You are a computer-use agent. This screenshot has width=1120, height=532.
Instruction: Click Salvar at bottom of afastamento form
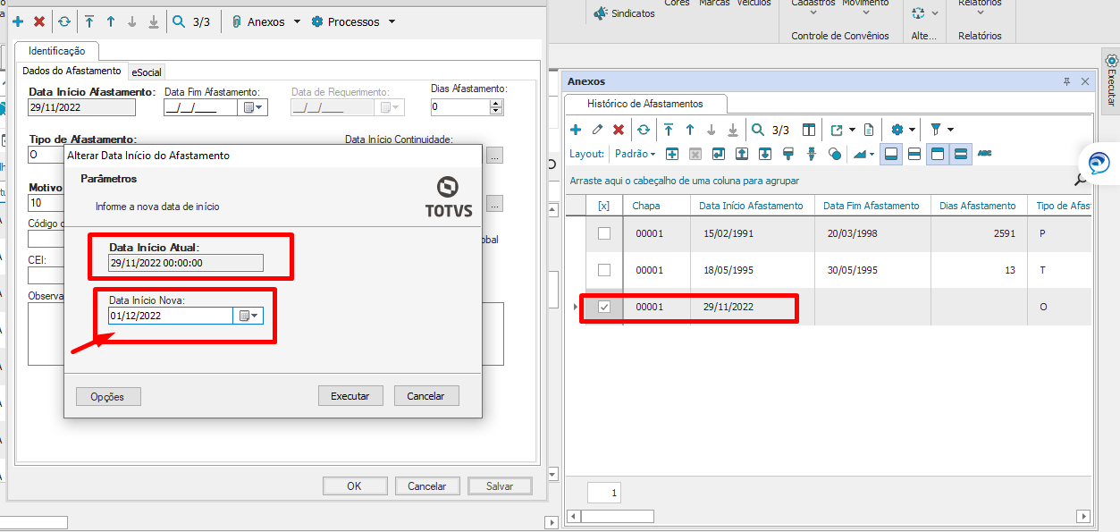tap(500, 486)
